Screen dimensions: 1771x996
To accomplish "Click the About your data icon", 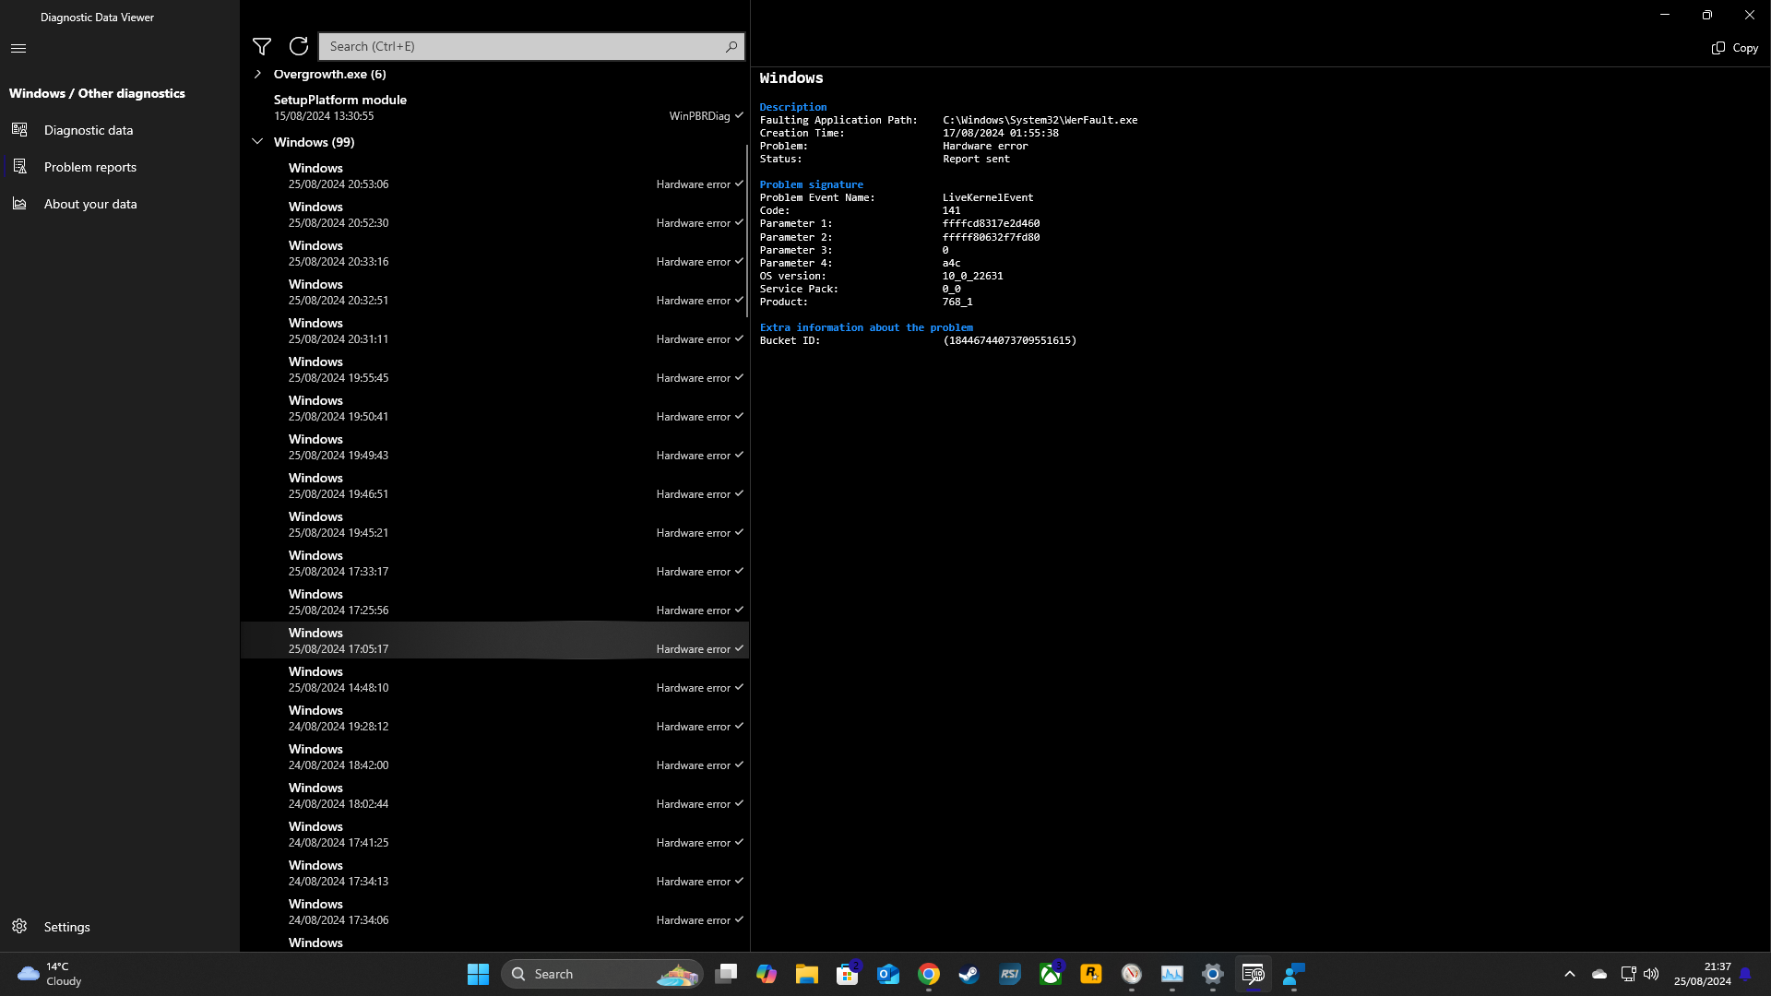I will pos(19,204).
